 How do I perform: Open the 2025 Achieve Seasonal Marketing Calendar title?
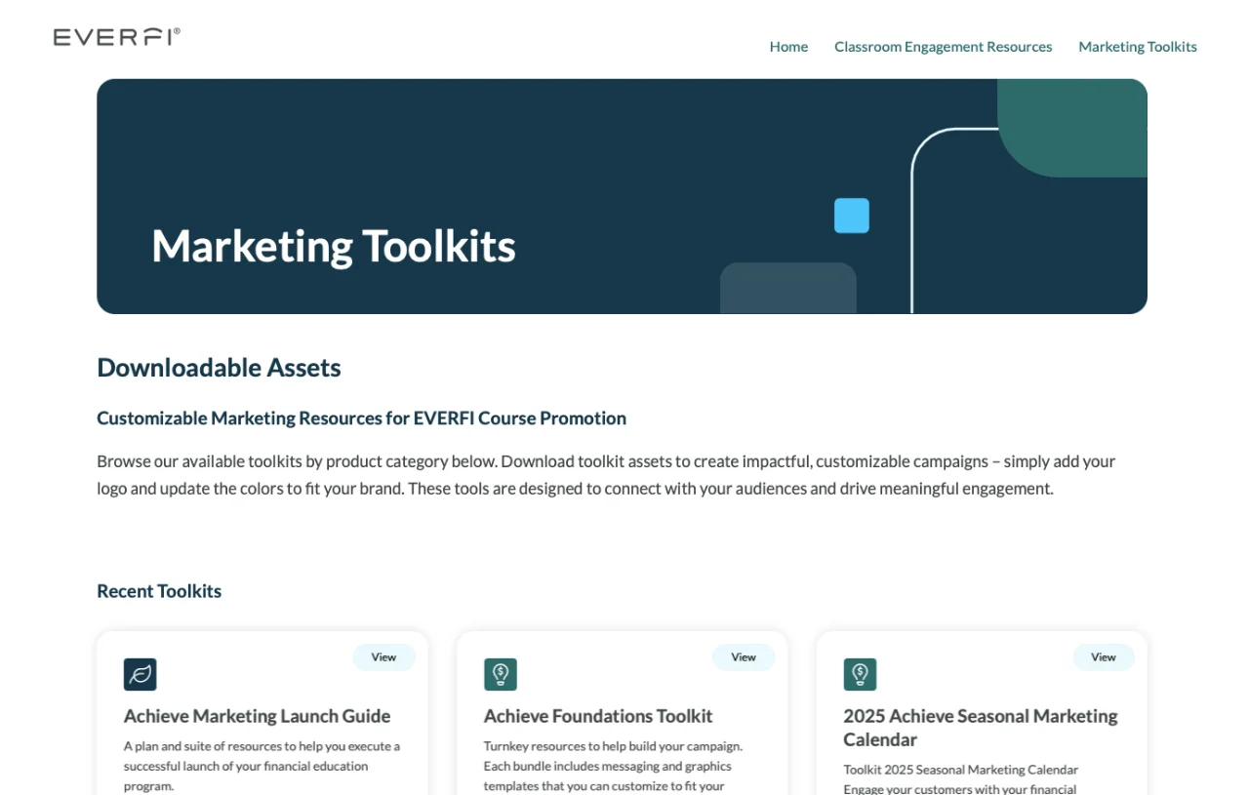point(980,728)
